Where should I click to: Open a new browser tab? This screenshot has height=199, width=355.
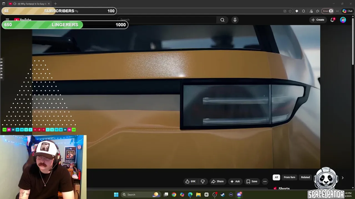point(55,4)
